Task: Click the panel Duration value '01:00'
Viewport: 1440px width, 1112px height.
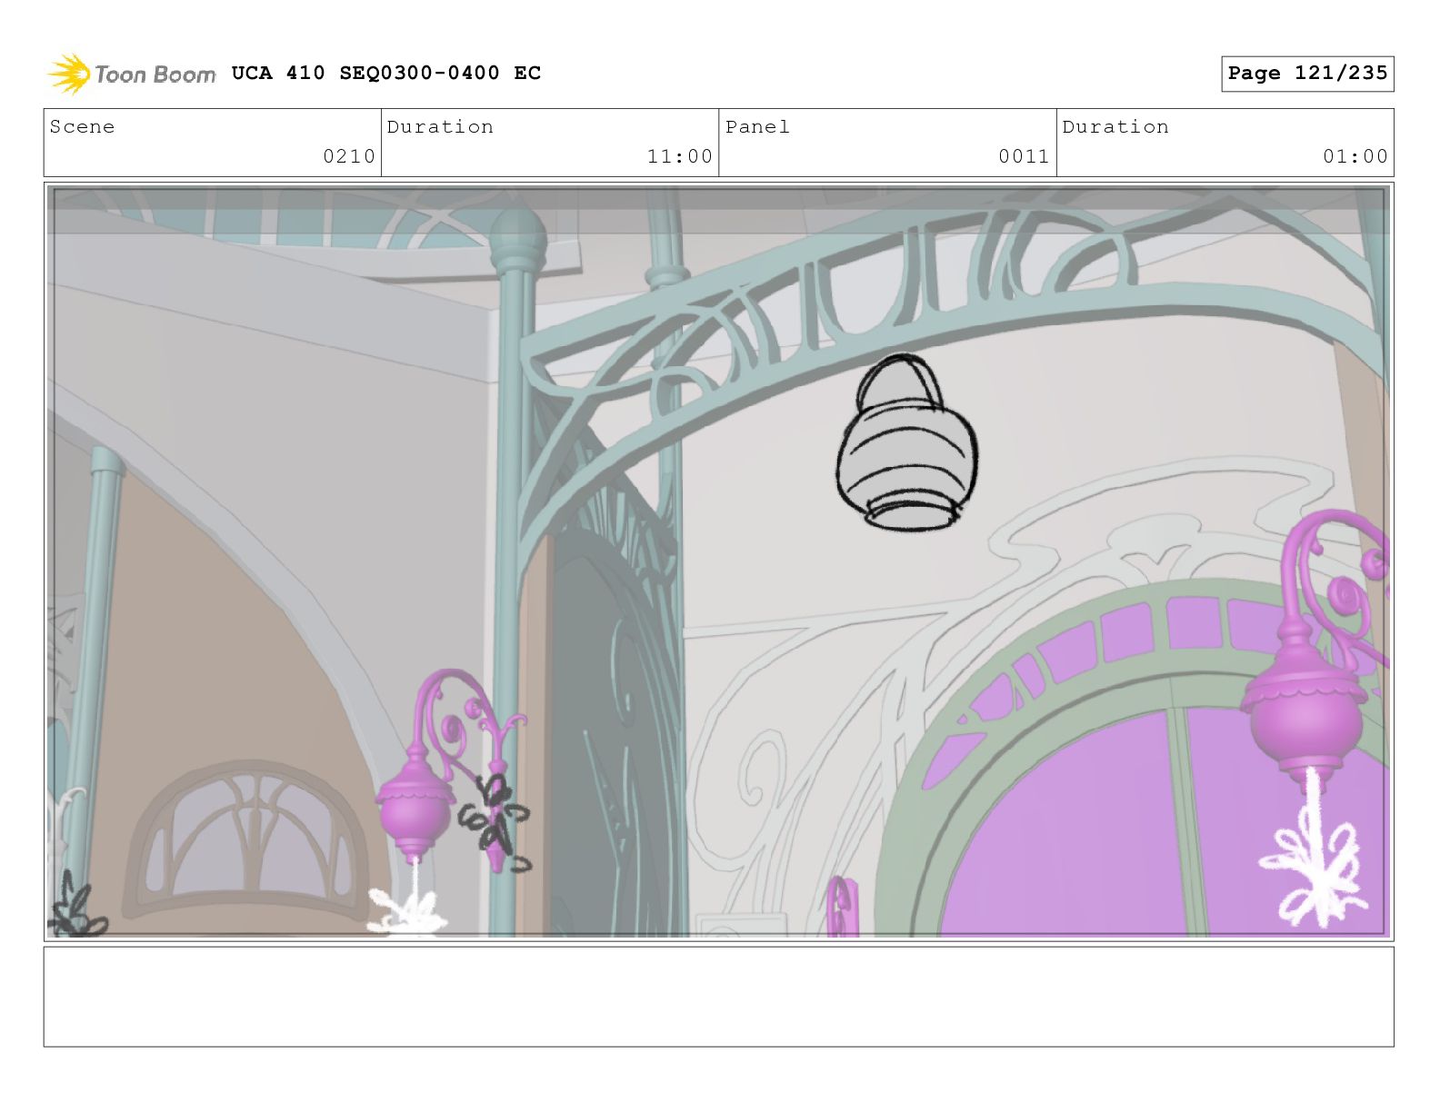Action: tap(1355, 156)
